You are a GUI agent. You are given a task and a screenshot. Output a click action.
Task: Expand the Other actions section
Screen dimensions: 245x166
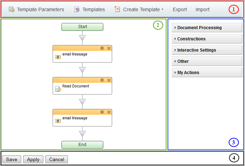[207, 61]
